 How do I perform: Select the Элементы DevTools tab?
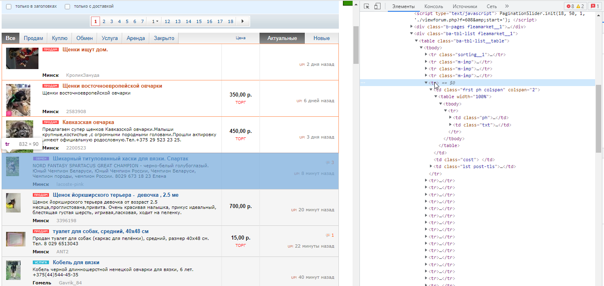tap(403, 6)
